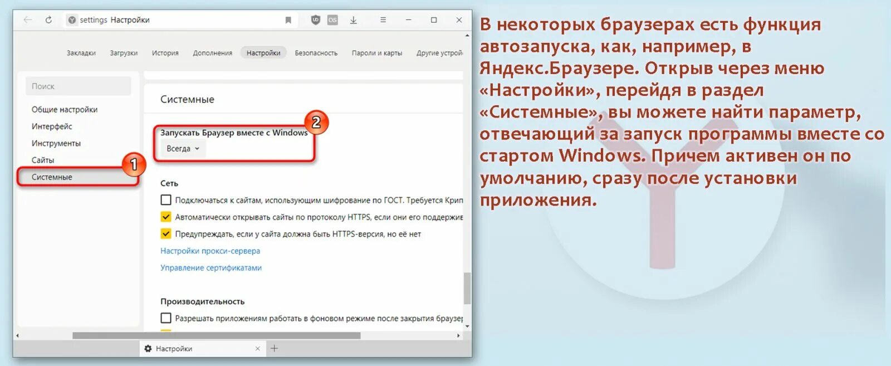Image resolution: width=891 pixels, height=366 pixels.
Task: Uncheck automatically open sites via HTTPS
Action: [x=166, y=217]
